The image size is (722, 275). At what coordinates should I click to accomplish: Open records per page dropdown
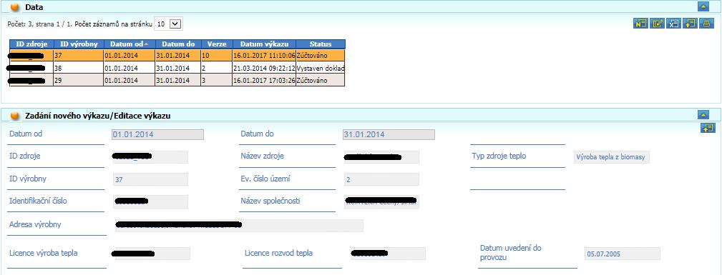(169, 24)
